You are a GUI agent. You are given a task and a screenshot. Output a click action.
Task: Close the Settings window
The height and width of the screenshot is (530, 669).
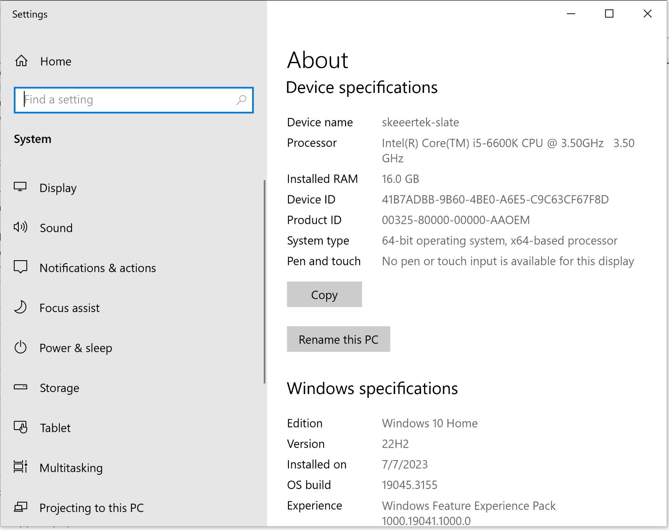(x=647, y=14)
